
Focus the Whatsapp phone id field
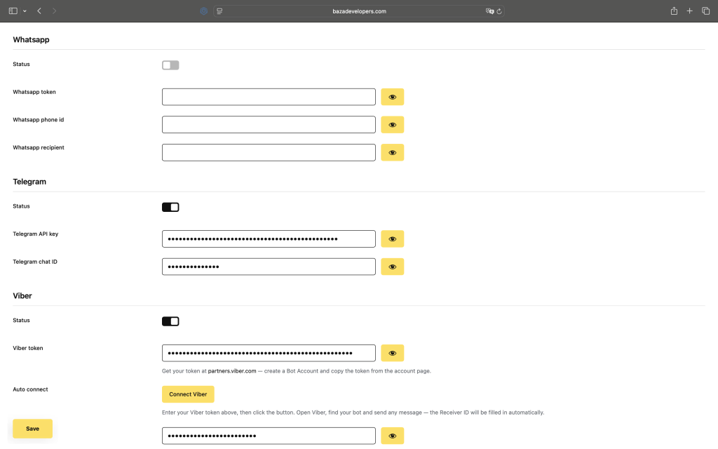click(x=269, y=125)
